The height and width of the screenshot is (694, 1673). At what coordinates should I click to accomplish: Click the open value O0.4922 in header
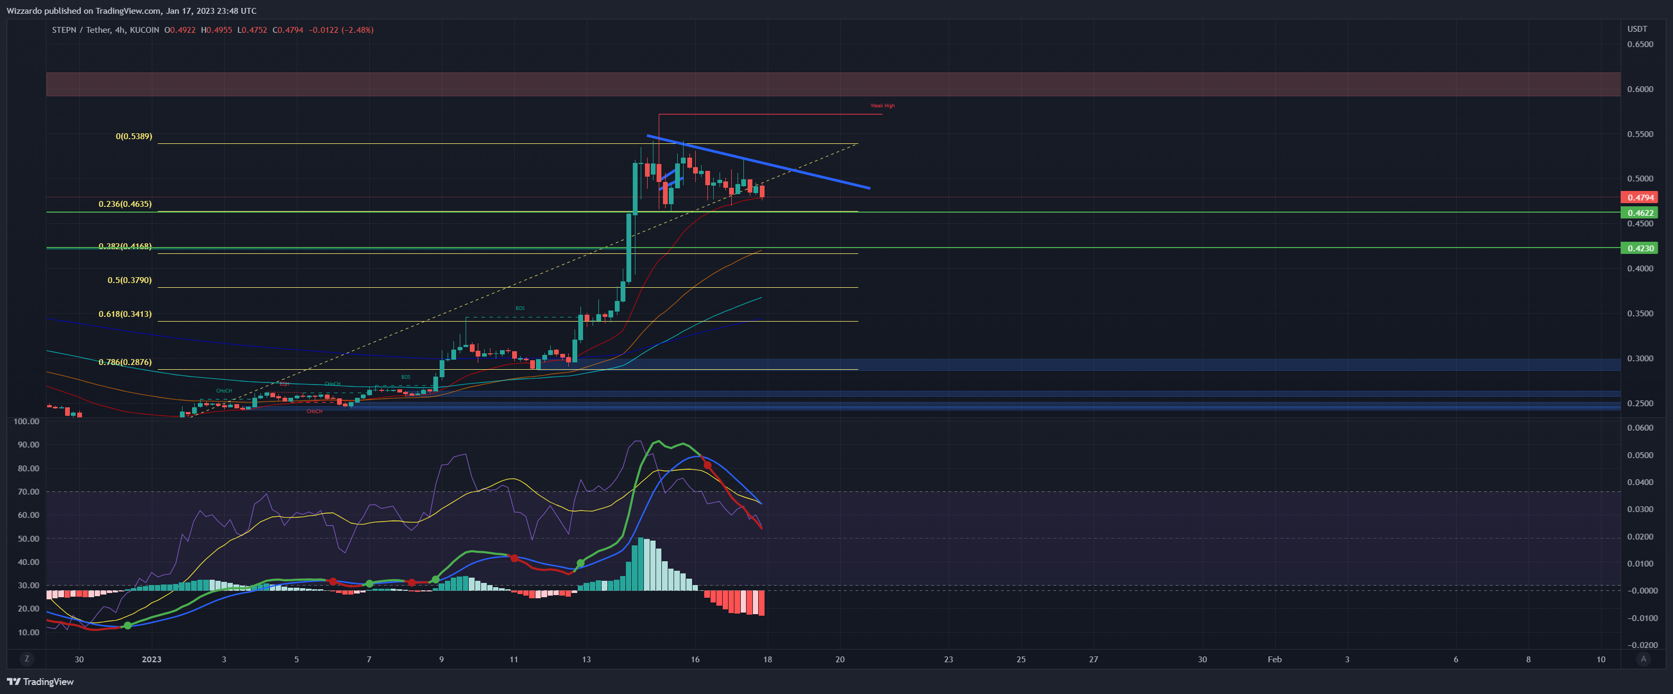tap(180, 30)
